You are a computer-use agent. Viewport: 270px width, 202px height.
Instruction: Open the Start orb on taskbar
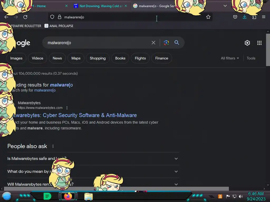[x=7, y=196]
